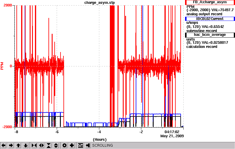The width and height of the screenshot is (235, 149).
Task: Click the subroutine record text
Action: [x=202, y=31]
